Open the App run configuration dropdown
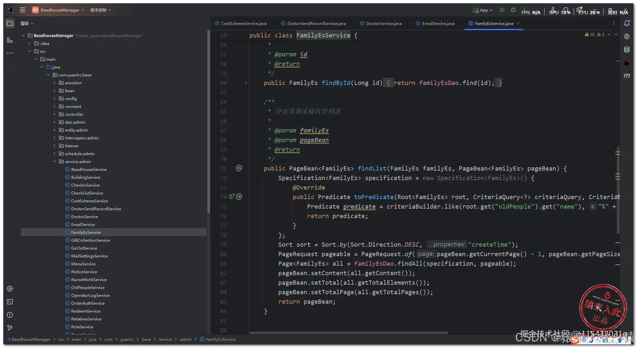The height and width of the screenshot is (348, 637). tap(483, 10)
